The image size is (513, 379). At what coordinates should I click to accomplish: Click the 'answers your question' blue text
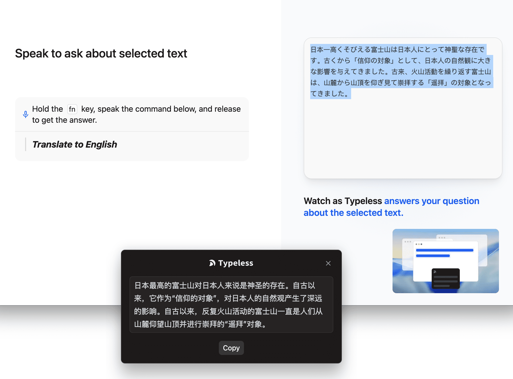point(431,201)
